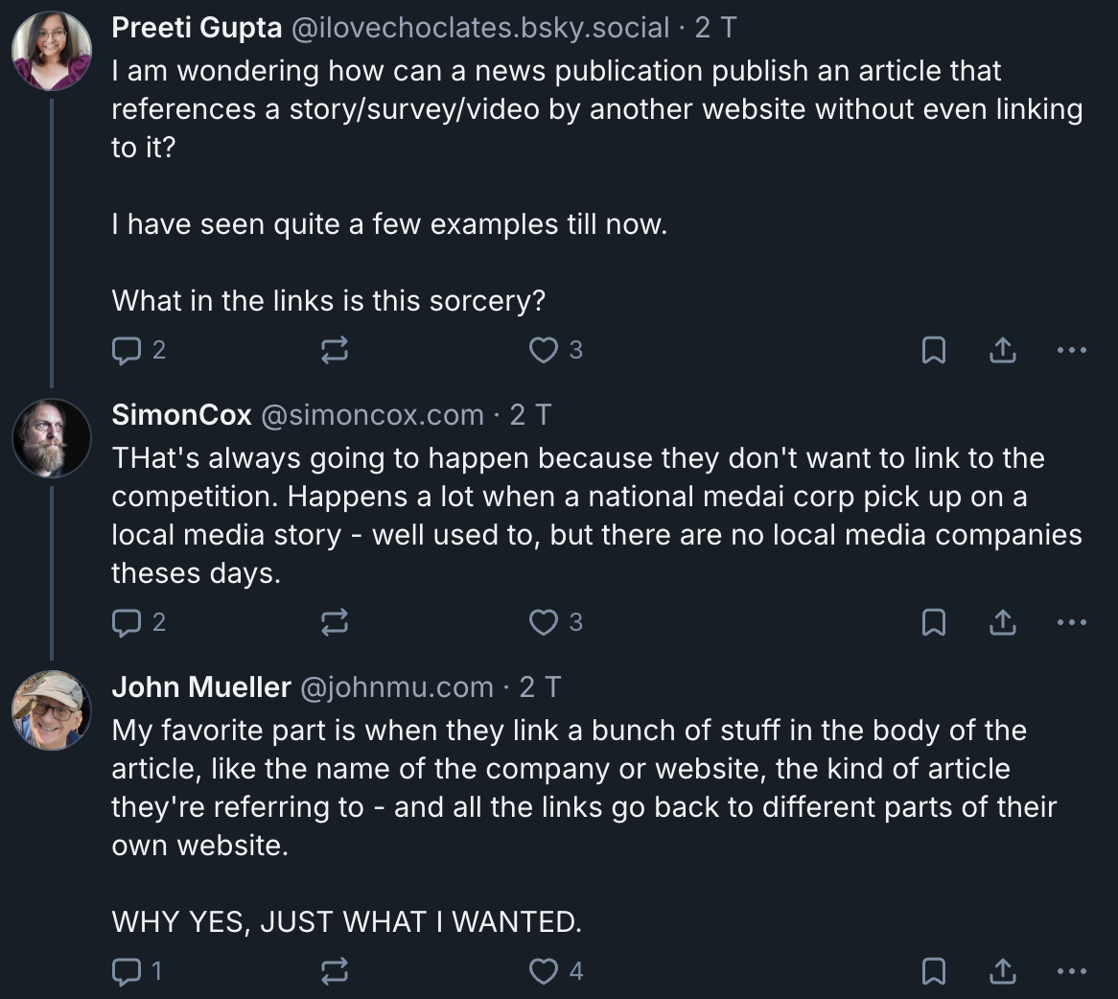Repost Preeti Gupta's post
This screenshot has width=1118, height=999.
(x=334, y=351)
